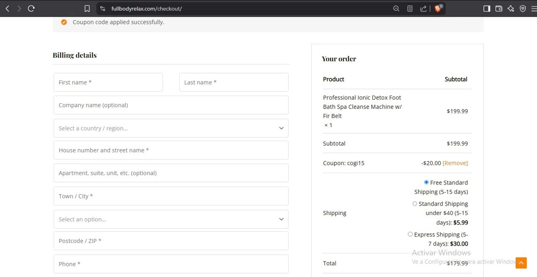Click the product name Professional Ionic Detox Foot Bath

pyautogui.click(x=362, y=107)
